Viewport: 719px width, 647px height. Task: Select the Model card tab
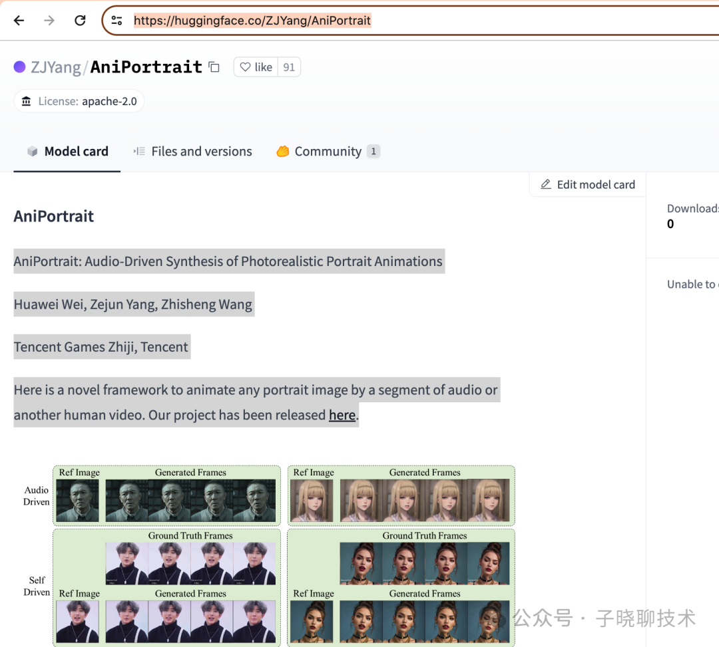76,151
